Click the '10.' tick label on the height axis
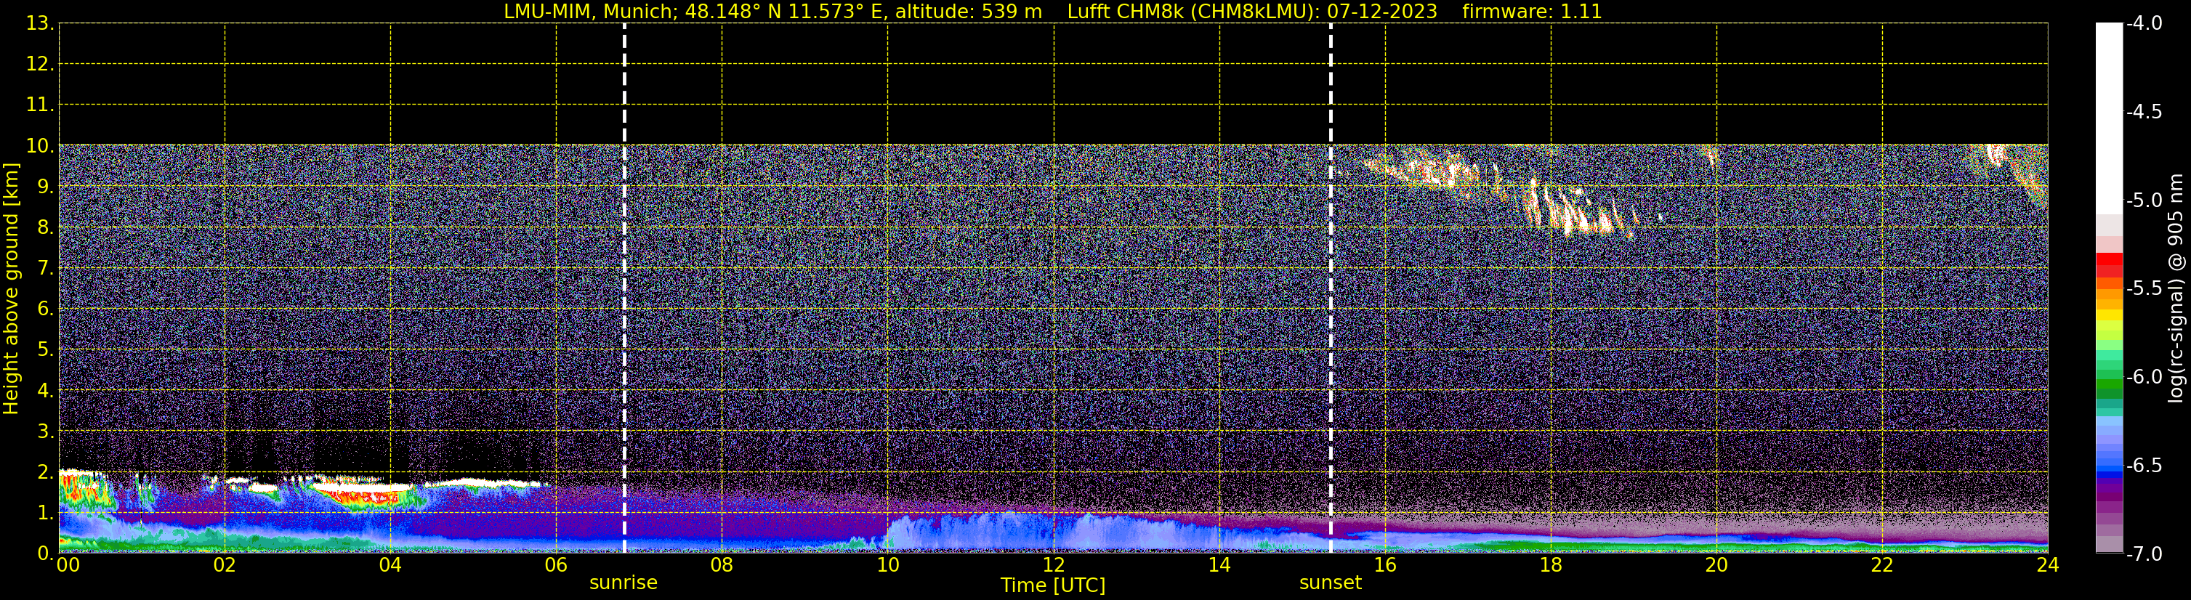 click(x=40, y=146)
